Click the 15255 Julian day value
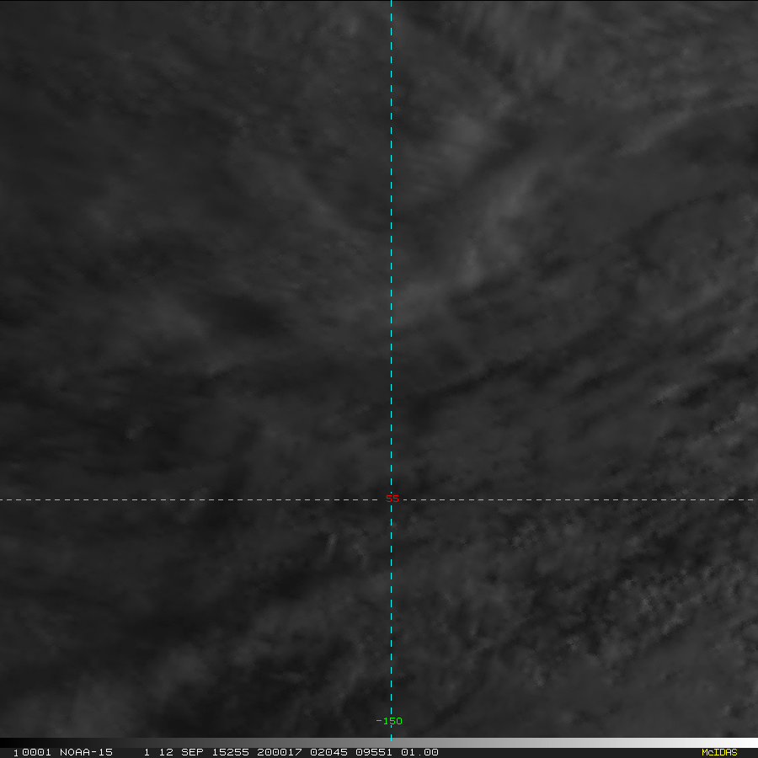The height and width of the screenshot is (758, 758). 226,752
